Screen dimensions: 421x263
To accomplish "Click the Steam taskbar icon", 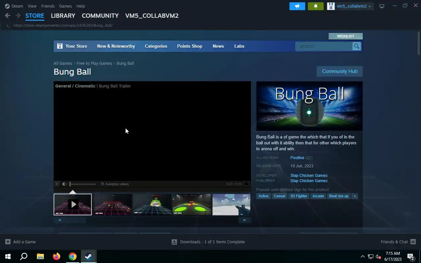I will (88, 256).
